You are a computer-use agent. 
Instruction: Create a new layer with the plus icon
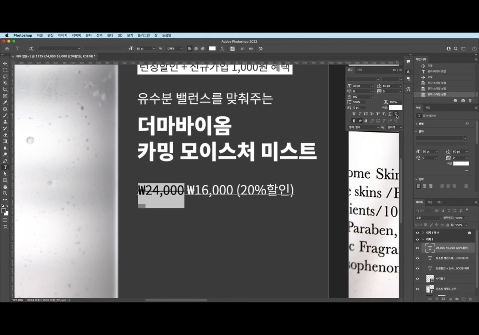click(x=464, y=299)
